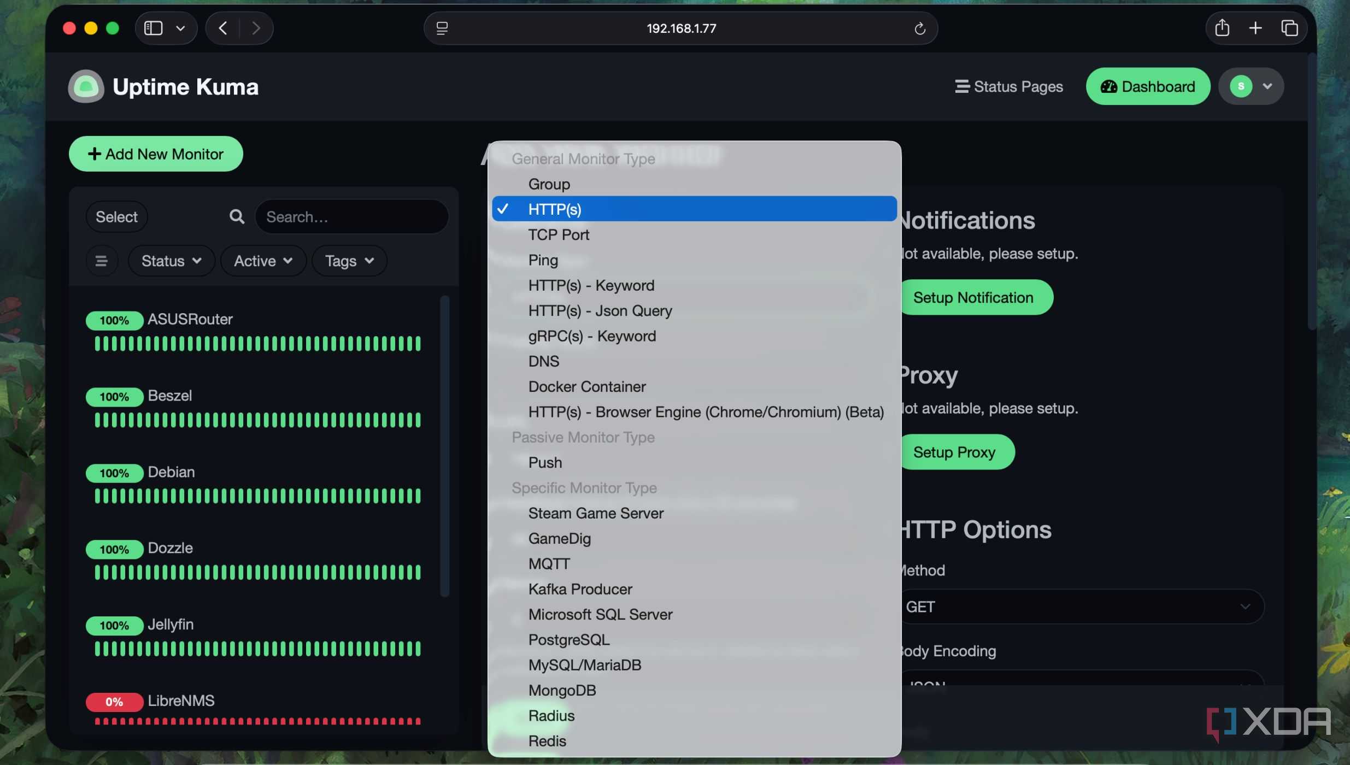Go forward with the browser forward arrow
The width and height of the screenshot is (1350, 765).
pyautogui.click(x=256, y=28)
